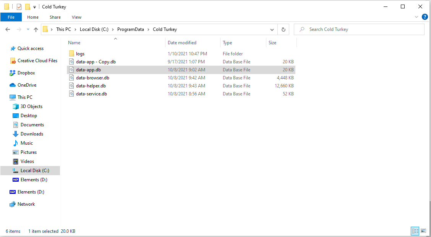Click the data-helper.db file name
This screenshot has width=431, height=237.
(x=91, y=86)
